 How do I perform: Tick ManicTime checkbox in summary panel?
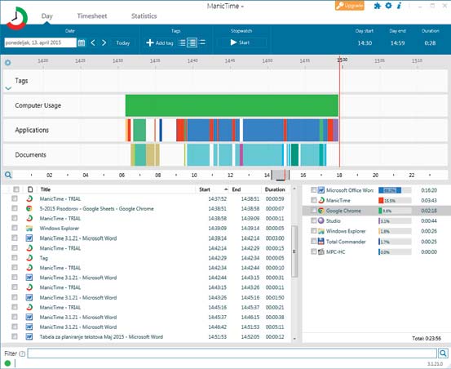(x=314, y=200)
